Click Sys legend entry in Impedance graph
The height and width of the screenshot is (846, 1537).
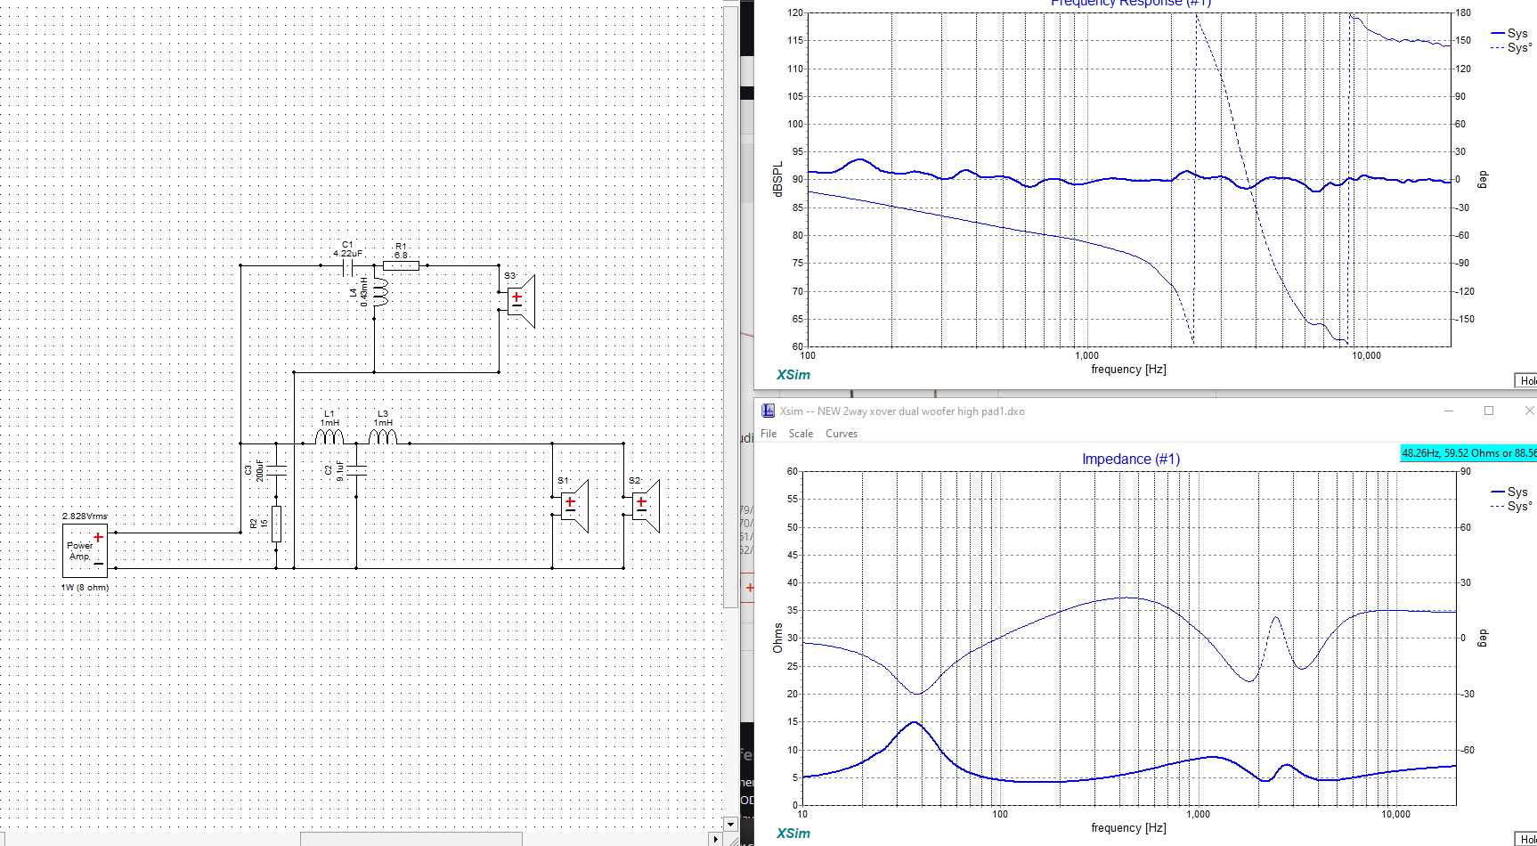[1509, 492]
